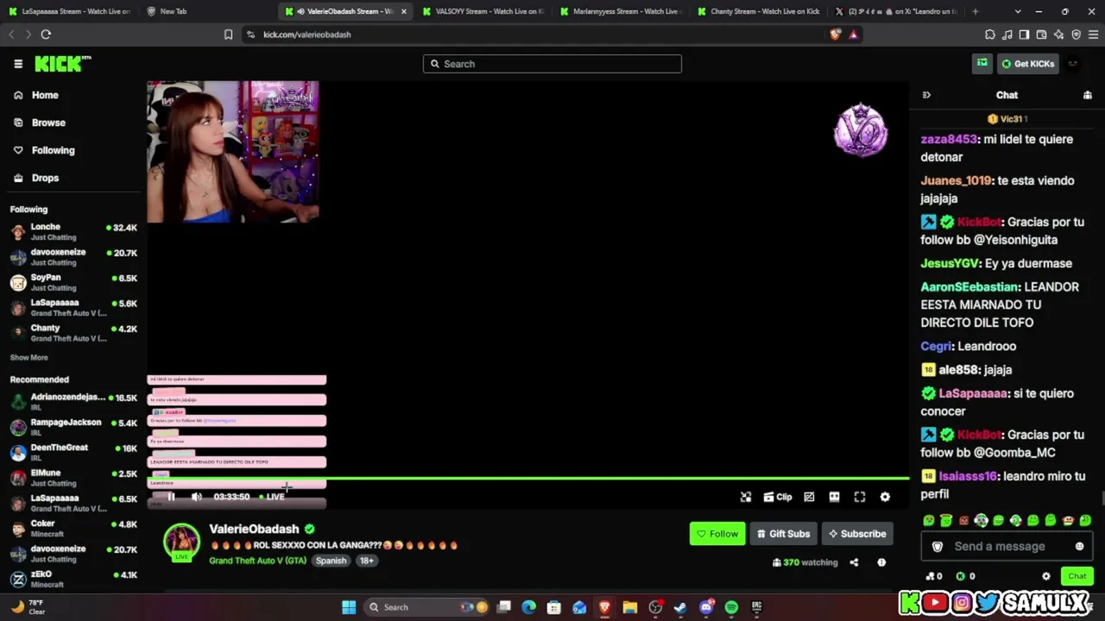Collapse the chat panel
Image resolution: width=1105 pixels, height=621 pixels.
coord(926,95)
